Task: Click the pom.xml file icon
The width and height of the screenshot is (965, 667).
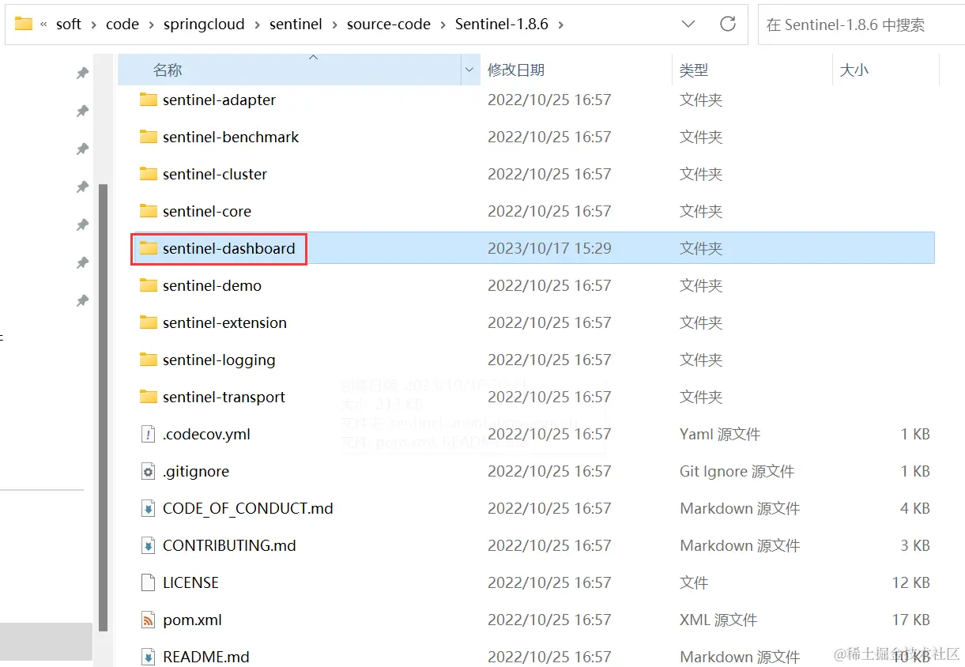Action: coord(148,620)
